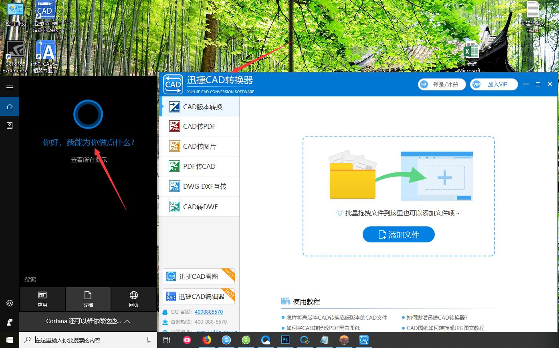Select the CAD版本转换 tool icon
559x348 pixels.
point(174,106)
